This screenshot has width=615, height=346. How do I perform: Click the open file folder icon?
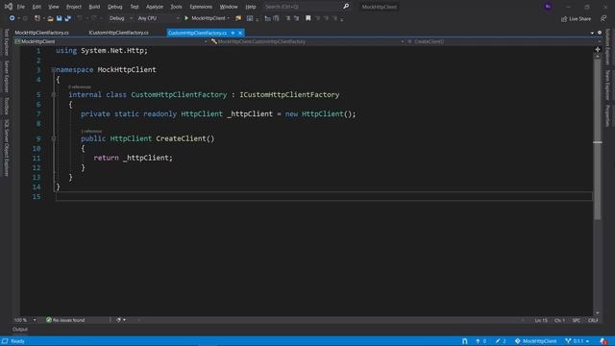click(50, 18)
